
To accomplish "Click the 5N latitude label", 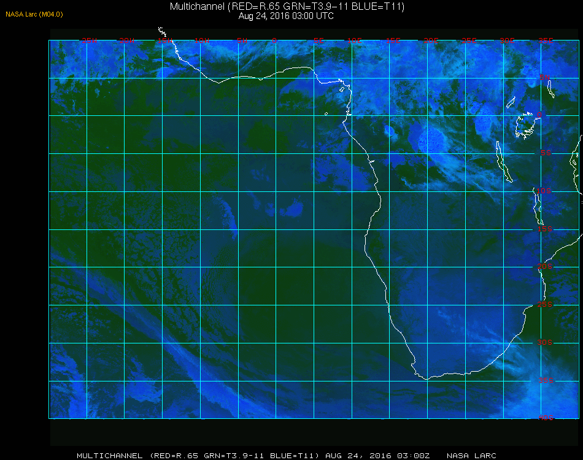I will [x=545, y=77].
